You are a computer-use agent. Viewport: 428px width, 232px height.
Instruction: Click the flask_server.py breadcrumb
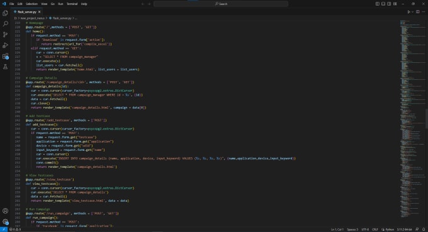[60, 18]
